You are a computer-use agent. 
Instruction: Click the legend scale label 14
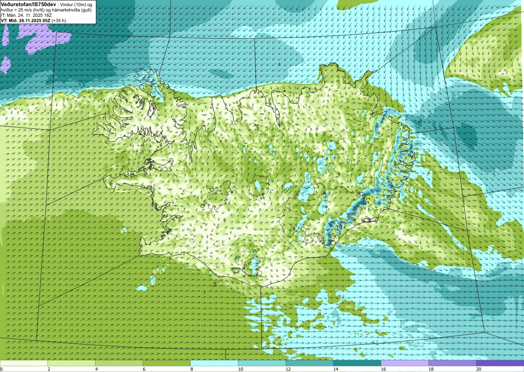point(336,369)
